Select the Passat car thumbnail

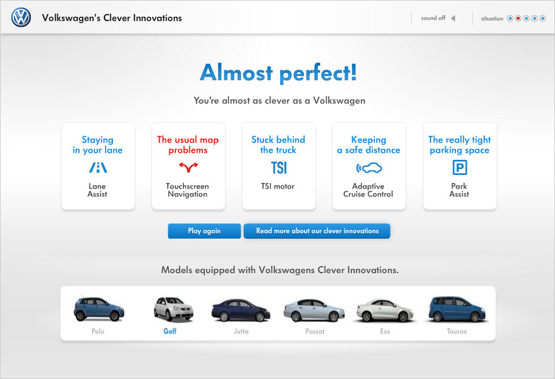click(x=314, y=310)
